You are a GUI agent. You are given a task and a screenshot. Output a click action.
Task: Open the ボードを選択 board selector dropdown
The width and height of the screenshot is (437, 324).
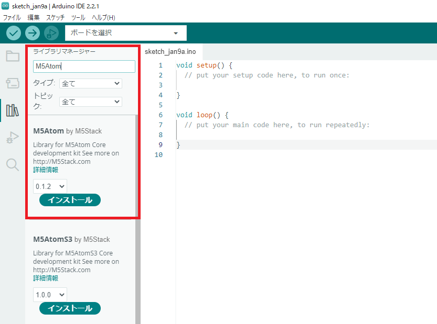[126, 33]
